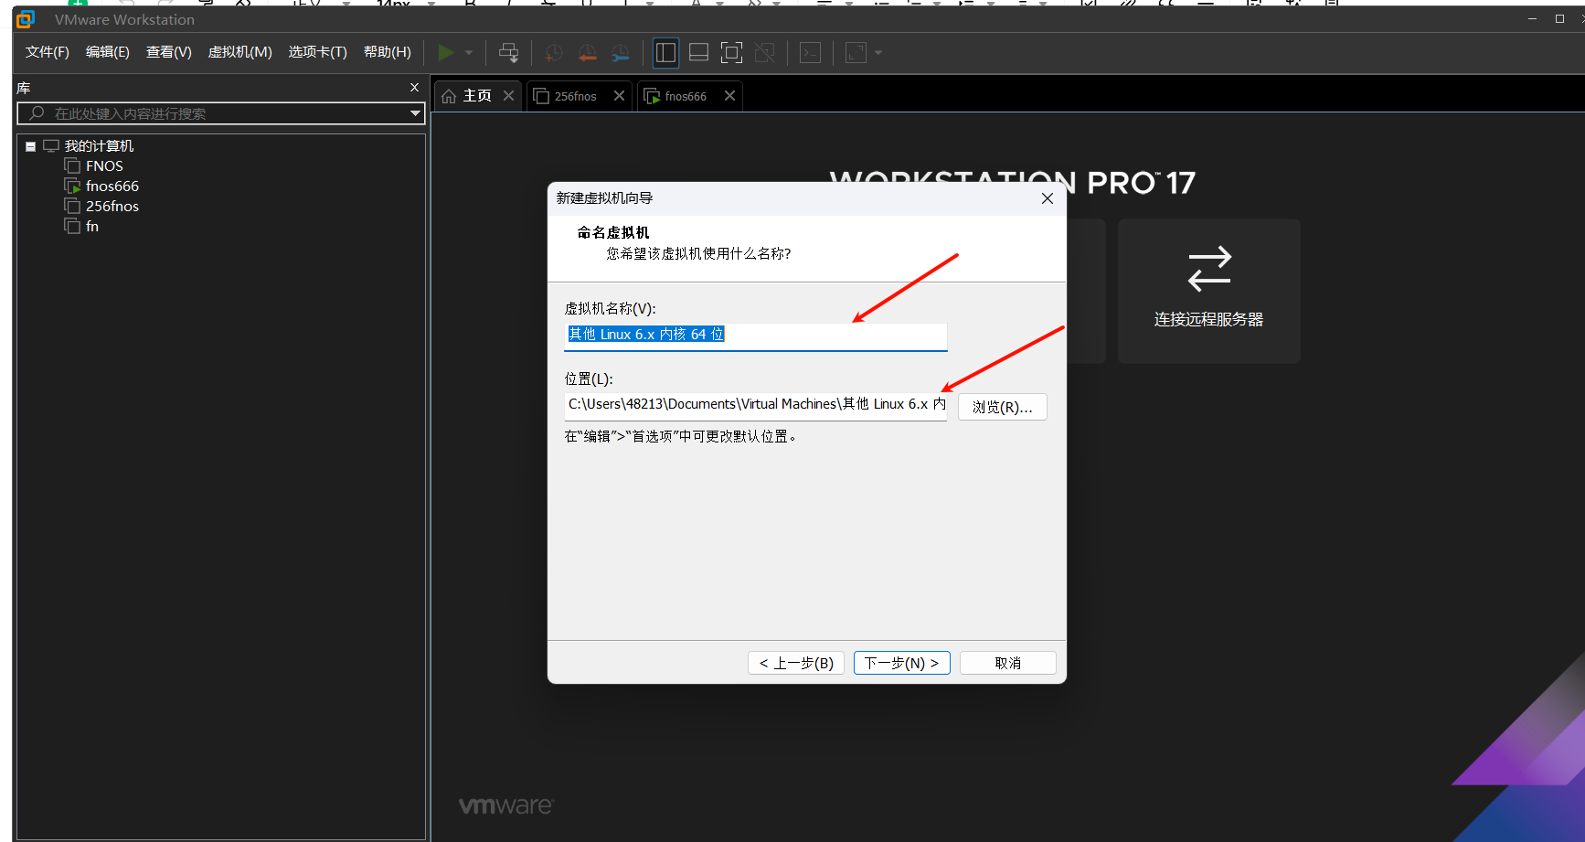Open the 帮助(H) menu
Image resolution: width=1585 pixels, height=842 pixels.
click(388, 52)
